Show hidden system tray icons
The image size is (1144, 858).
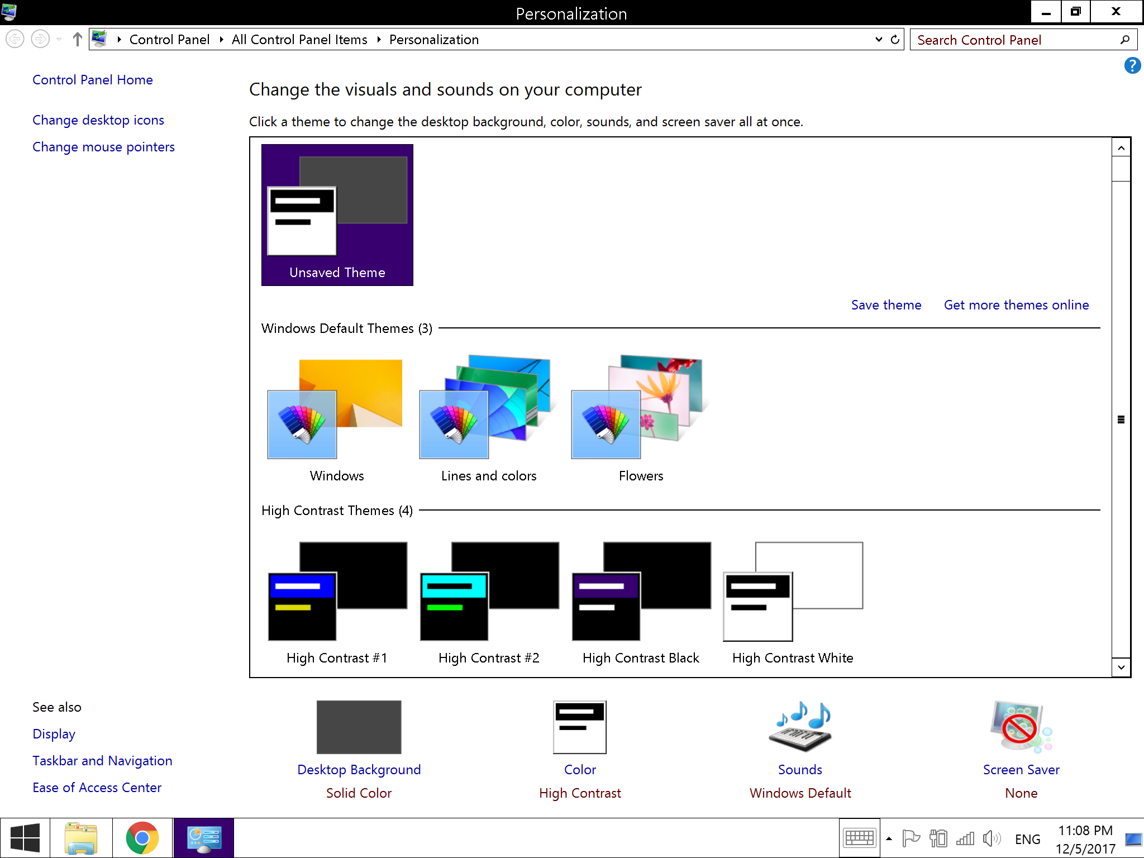(889, 838)
